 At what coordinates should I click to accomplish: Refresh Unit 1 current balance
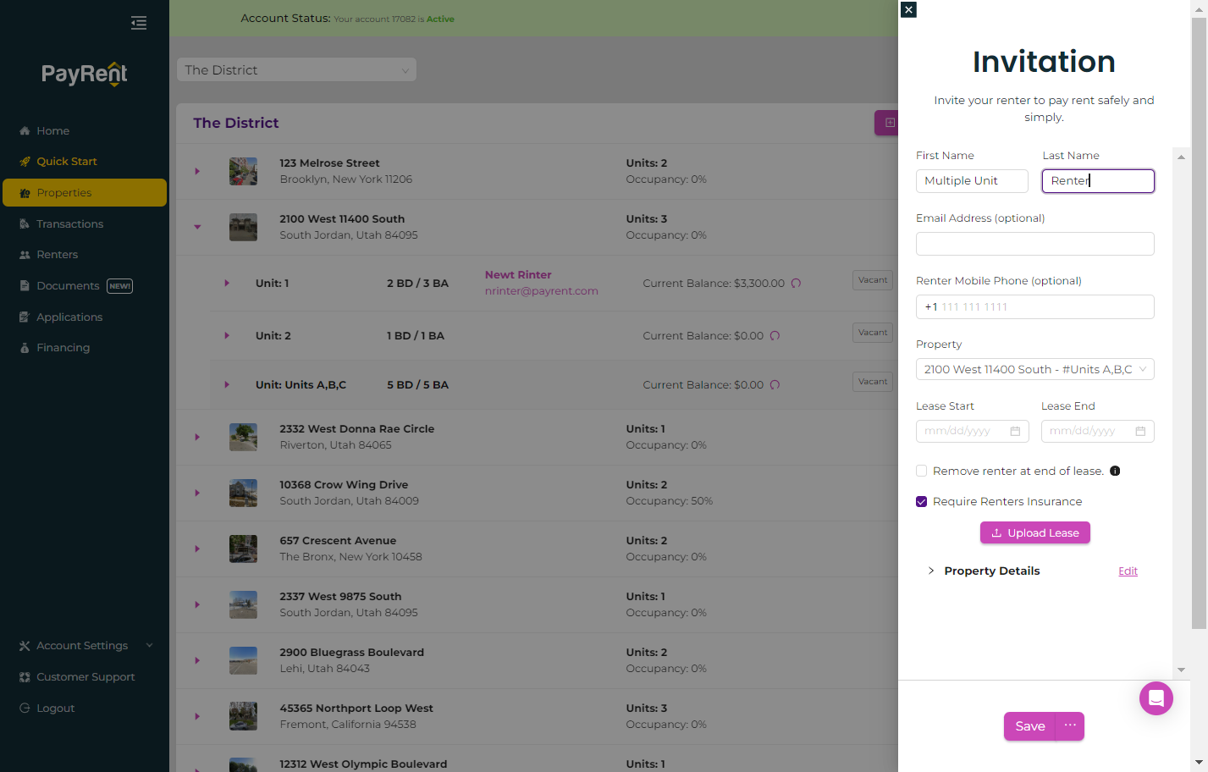(796, 284)
